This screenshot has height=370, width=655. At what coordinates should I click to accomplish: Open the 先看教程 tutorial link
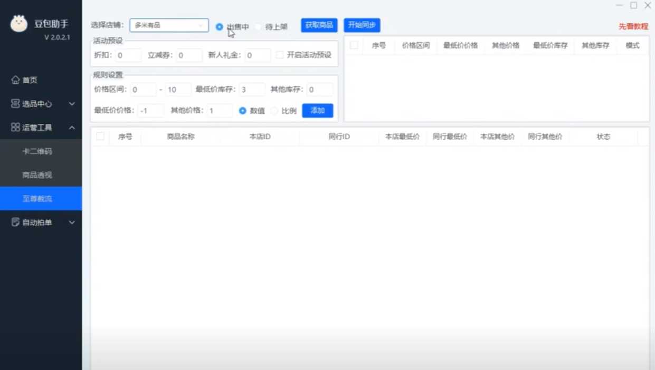point(633,26)
